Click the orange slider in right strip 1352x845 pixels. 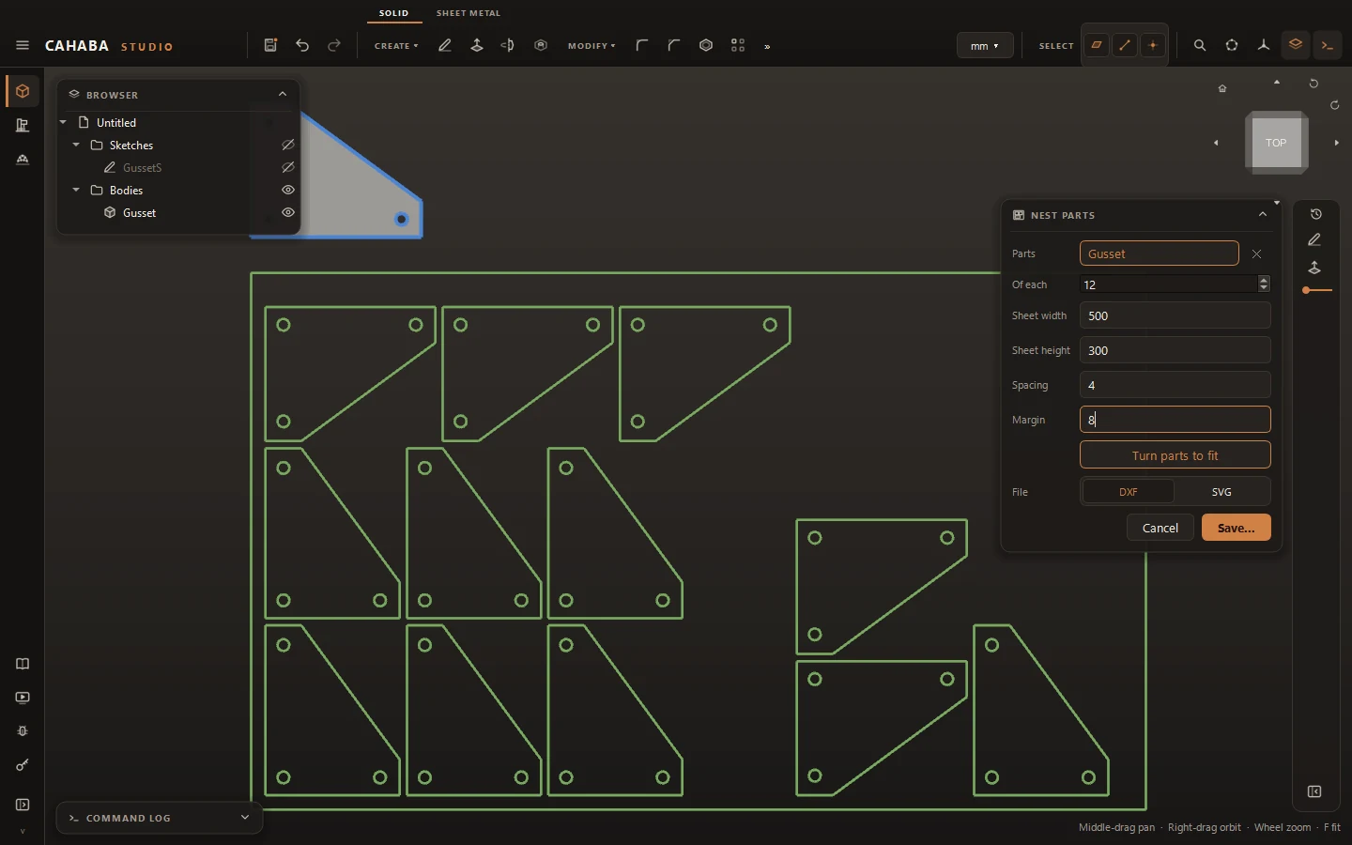coord(1317,291)
